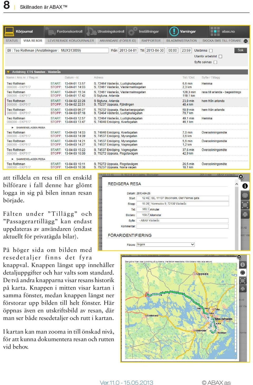The image size is (253, 385).
Task: Click print icon in Redigera resa dialog
Action: coord(245,214)
